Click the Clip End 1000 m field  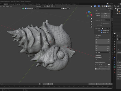click(x=105, y=17)
